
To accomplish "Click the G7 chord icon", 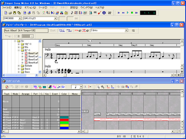I will pos(63,87).
